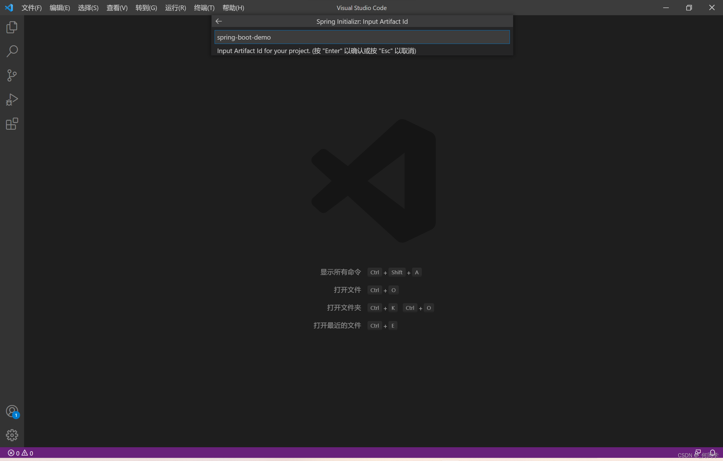Click the Artifact Id input field

(x=362, y=37)
